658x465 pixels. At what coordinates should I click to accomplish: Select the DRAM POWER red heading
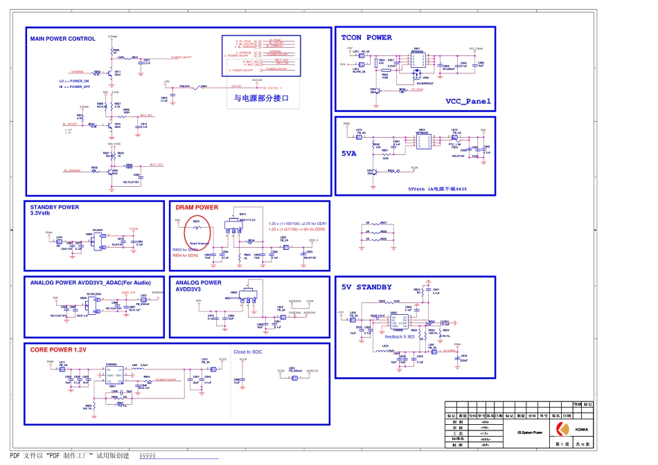pyautogui.click(x=197, y=207)
